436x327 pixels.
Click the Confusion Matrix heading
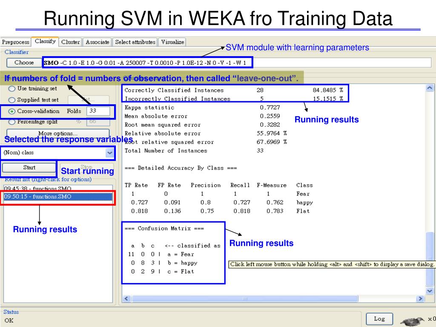pyautogui.click(x=164, y=228)
